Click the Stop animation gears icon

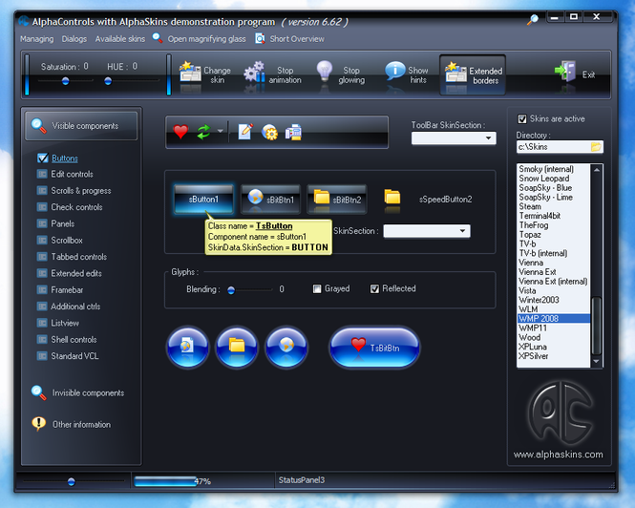pos(254,72)
